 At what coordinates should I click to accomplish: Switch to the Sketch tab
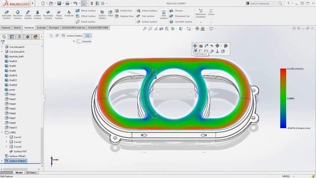click(17, 28)
